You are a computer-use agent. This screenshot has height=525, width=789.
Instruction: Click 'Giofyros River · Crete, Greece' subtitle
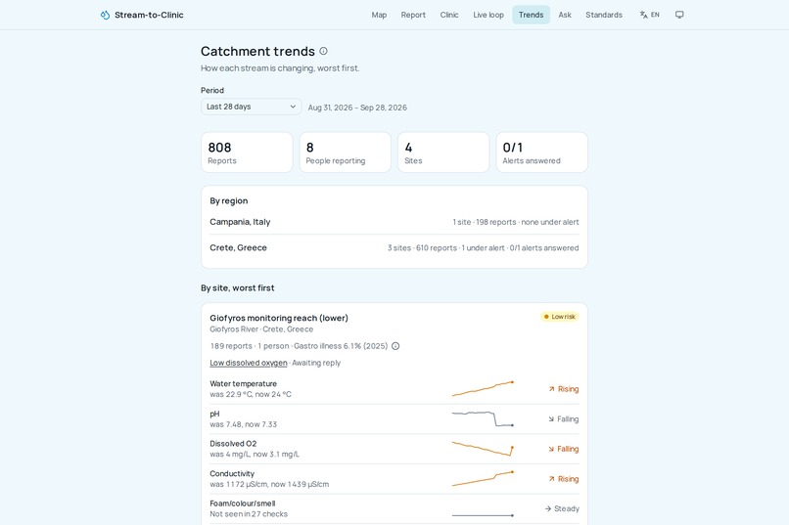[261, 329]
